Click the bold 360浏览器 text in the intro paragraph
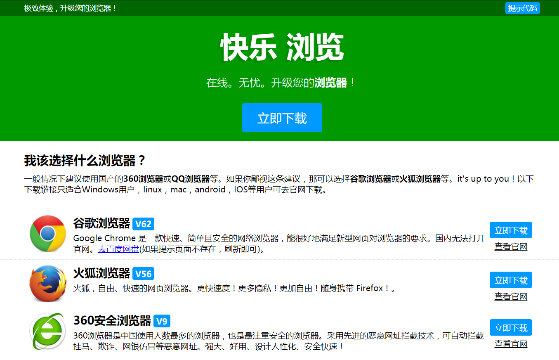 pyautogui.click(x=143, y=179)
